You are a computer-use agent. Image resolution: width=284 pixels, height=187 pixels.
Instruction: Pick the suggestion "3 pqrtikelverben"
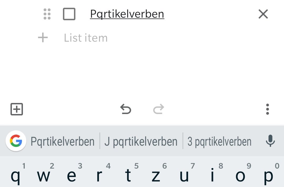pos(219,141)
